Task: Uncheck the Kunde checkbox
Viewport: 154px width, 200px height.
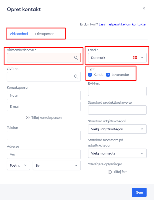Action: 90,75
